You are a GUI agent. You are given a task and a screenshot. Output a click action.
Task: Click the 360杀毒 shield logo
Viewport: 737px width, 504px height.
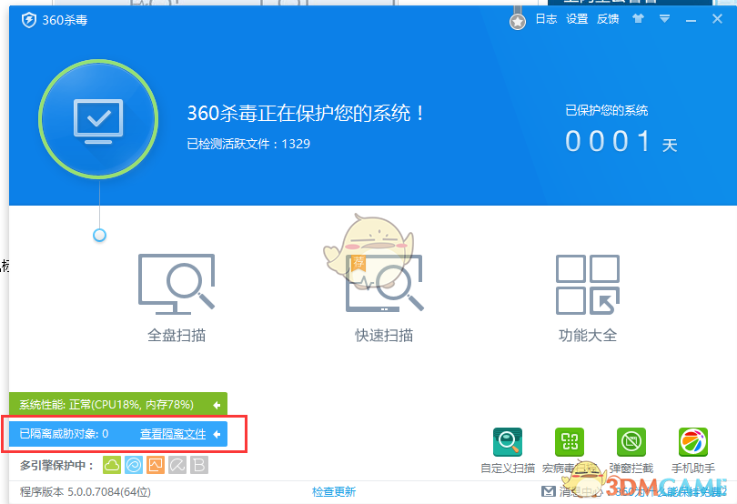coord(29,20)
